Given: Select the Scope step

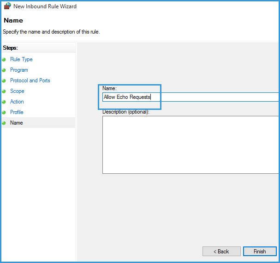Looking at the screenshot, I should [x=17, y=91].
